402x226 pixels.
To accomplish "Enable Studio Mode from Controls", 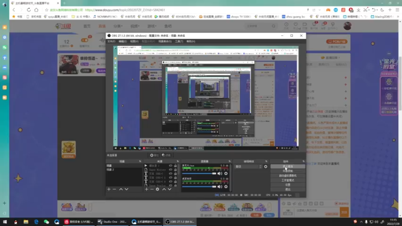I will click(287, 180).
